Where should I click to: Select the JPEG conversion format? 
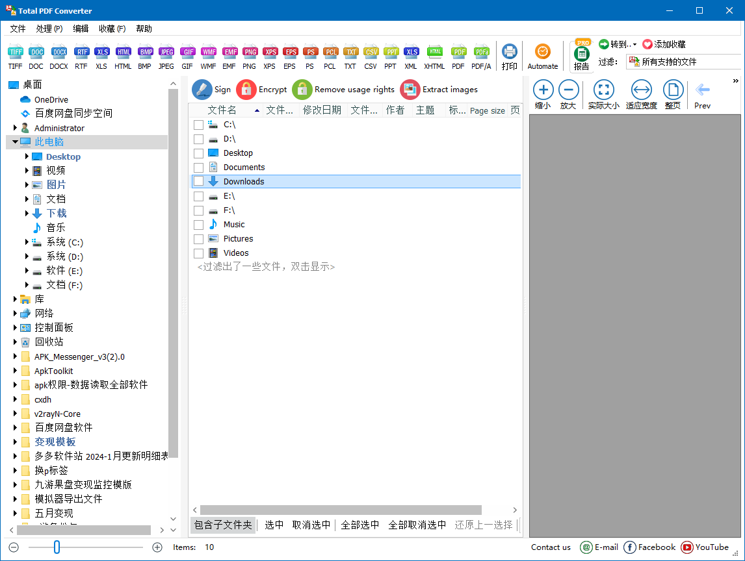(x=166, y=56)
